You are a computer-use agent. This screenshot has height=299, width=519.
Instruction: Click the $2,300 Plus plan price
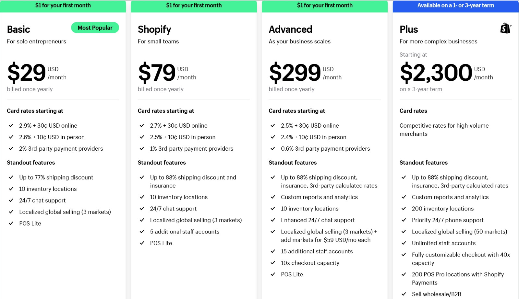point(436,73)
